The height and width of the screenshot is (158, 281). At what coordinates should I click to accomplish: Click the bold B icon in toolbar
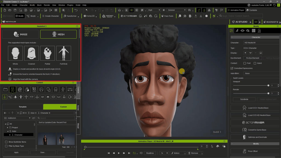[190, 16]
